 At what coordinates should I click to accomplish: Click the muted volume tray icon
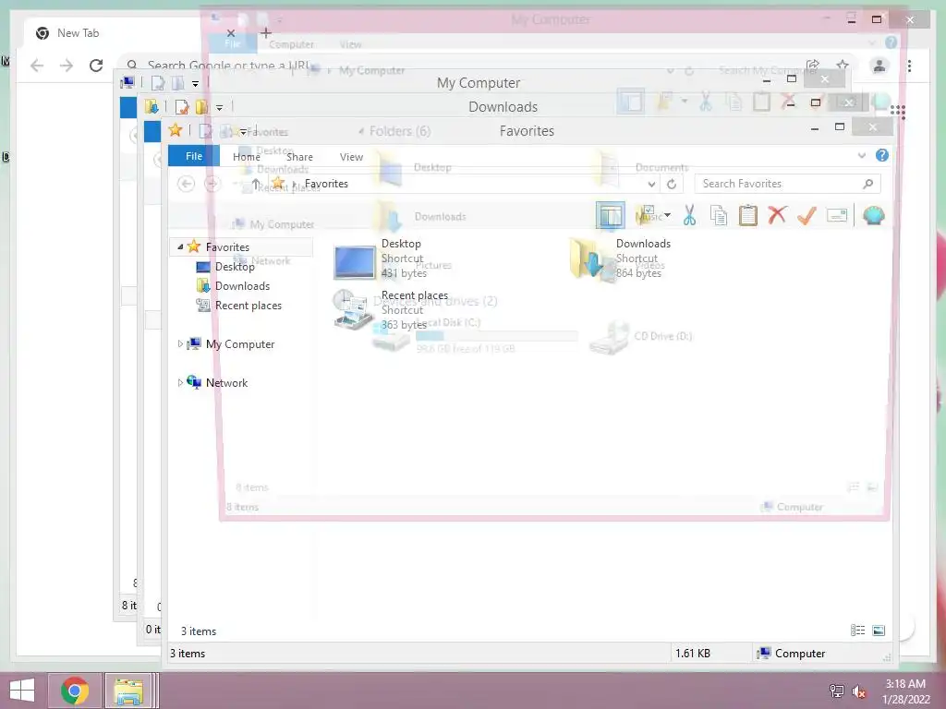(859, 691)
